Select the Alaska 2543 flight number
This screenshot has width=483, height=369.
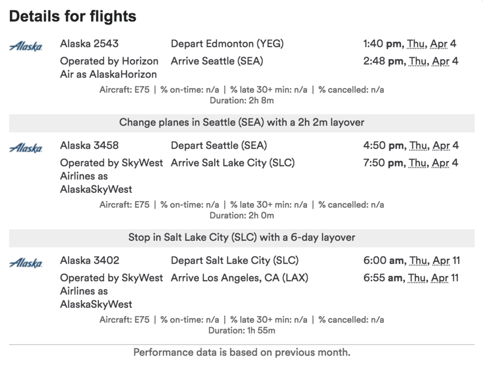(89, 44)
